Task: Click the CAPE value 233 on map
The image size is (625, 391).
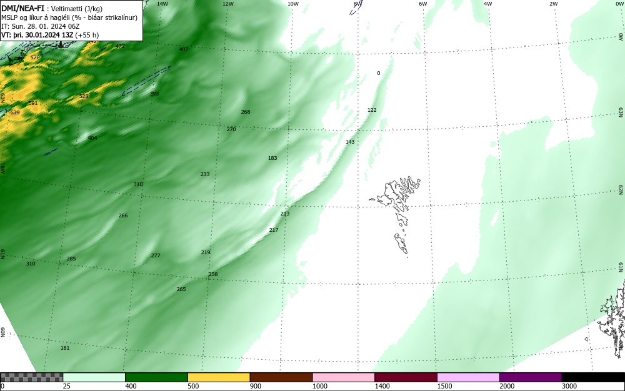Action: point(205,174)
